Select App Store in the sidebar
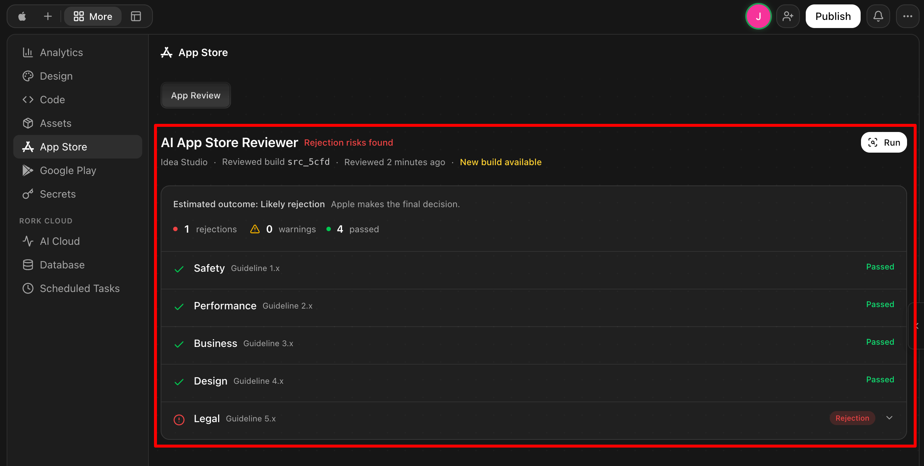The height and width of the screenshot is (466, 924). click(x=78, y=147)
